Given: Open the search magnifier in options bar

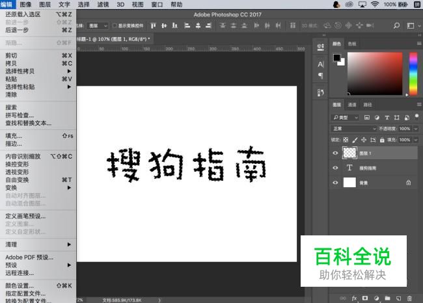Looking at the screenshot, I should (396, 25).
